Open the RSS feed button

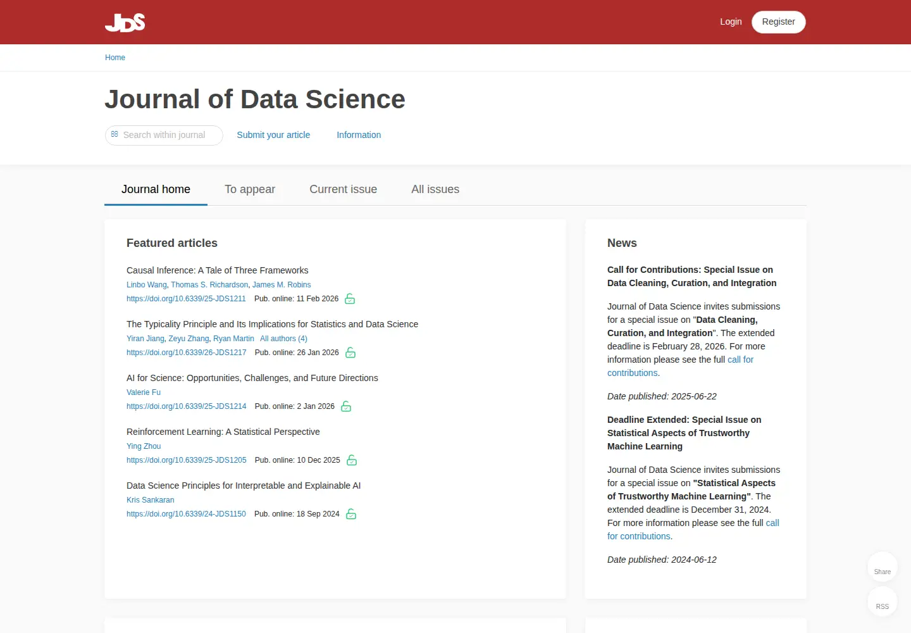[883, 602]
